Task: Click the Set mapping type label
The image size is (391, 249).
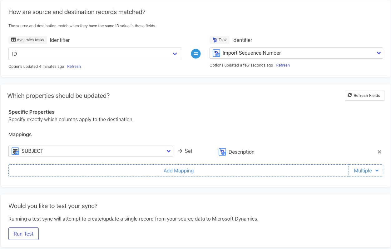Action: coord(189,151)
